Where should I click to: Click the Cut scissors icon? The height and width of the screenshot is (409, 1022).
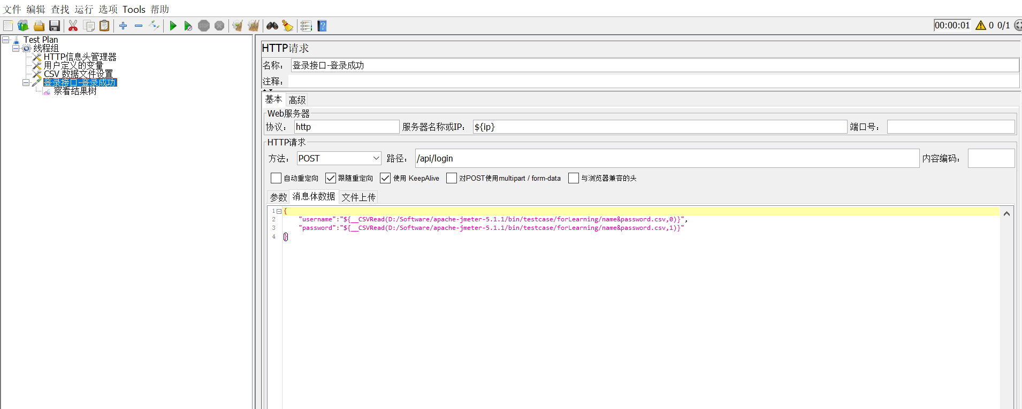pyautogui.click(x=73, y=26)
